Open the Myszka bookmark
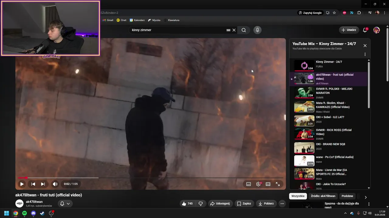389x218 pixels. coord(154,20)
